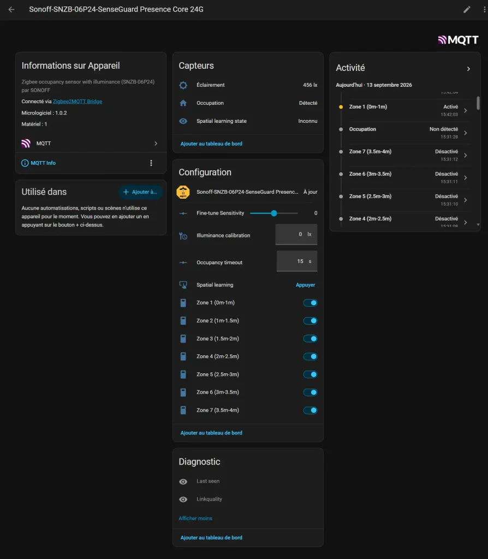Image resolution: width=488 pixels, height=559 pixels.
Task: Open the Zigbee2MQTT Bridge link
Action: tap(78, 102)
